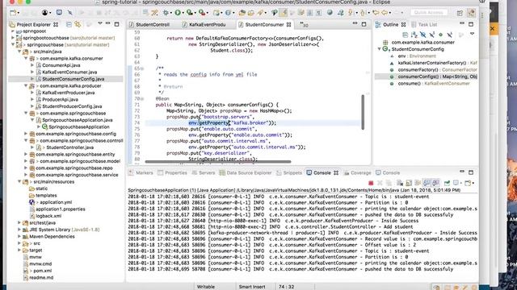Open the Coverage tab
This screenshot has height=290, width=517.
tap(357, 172)
